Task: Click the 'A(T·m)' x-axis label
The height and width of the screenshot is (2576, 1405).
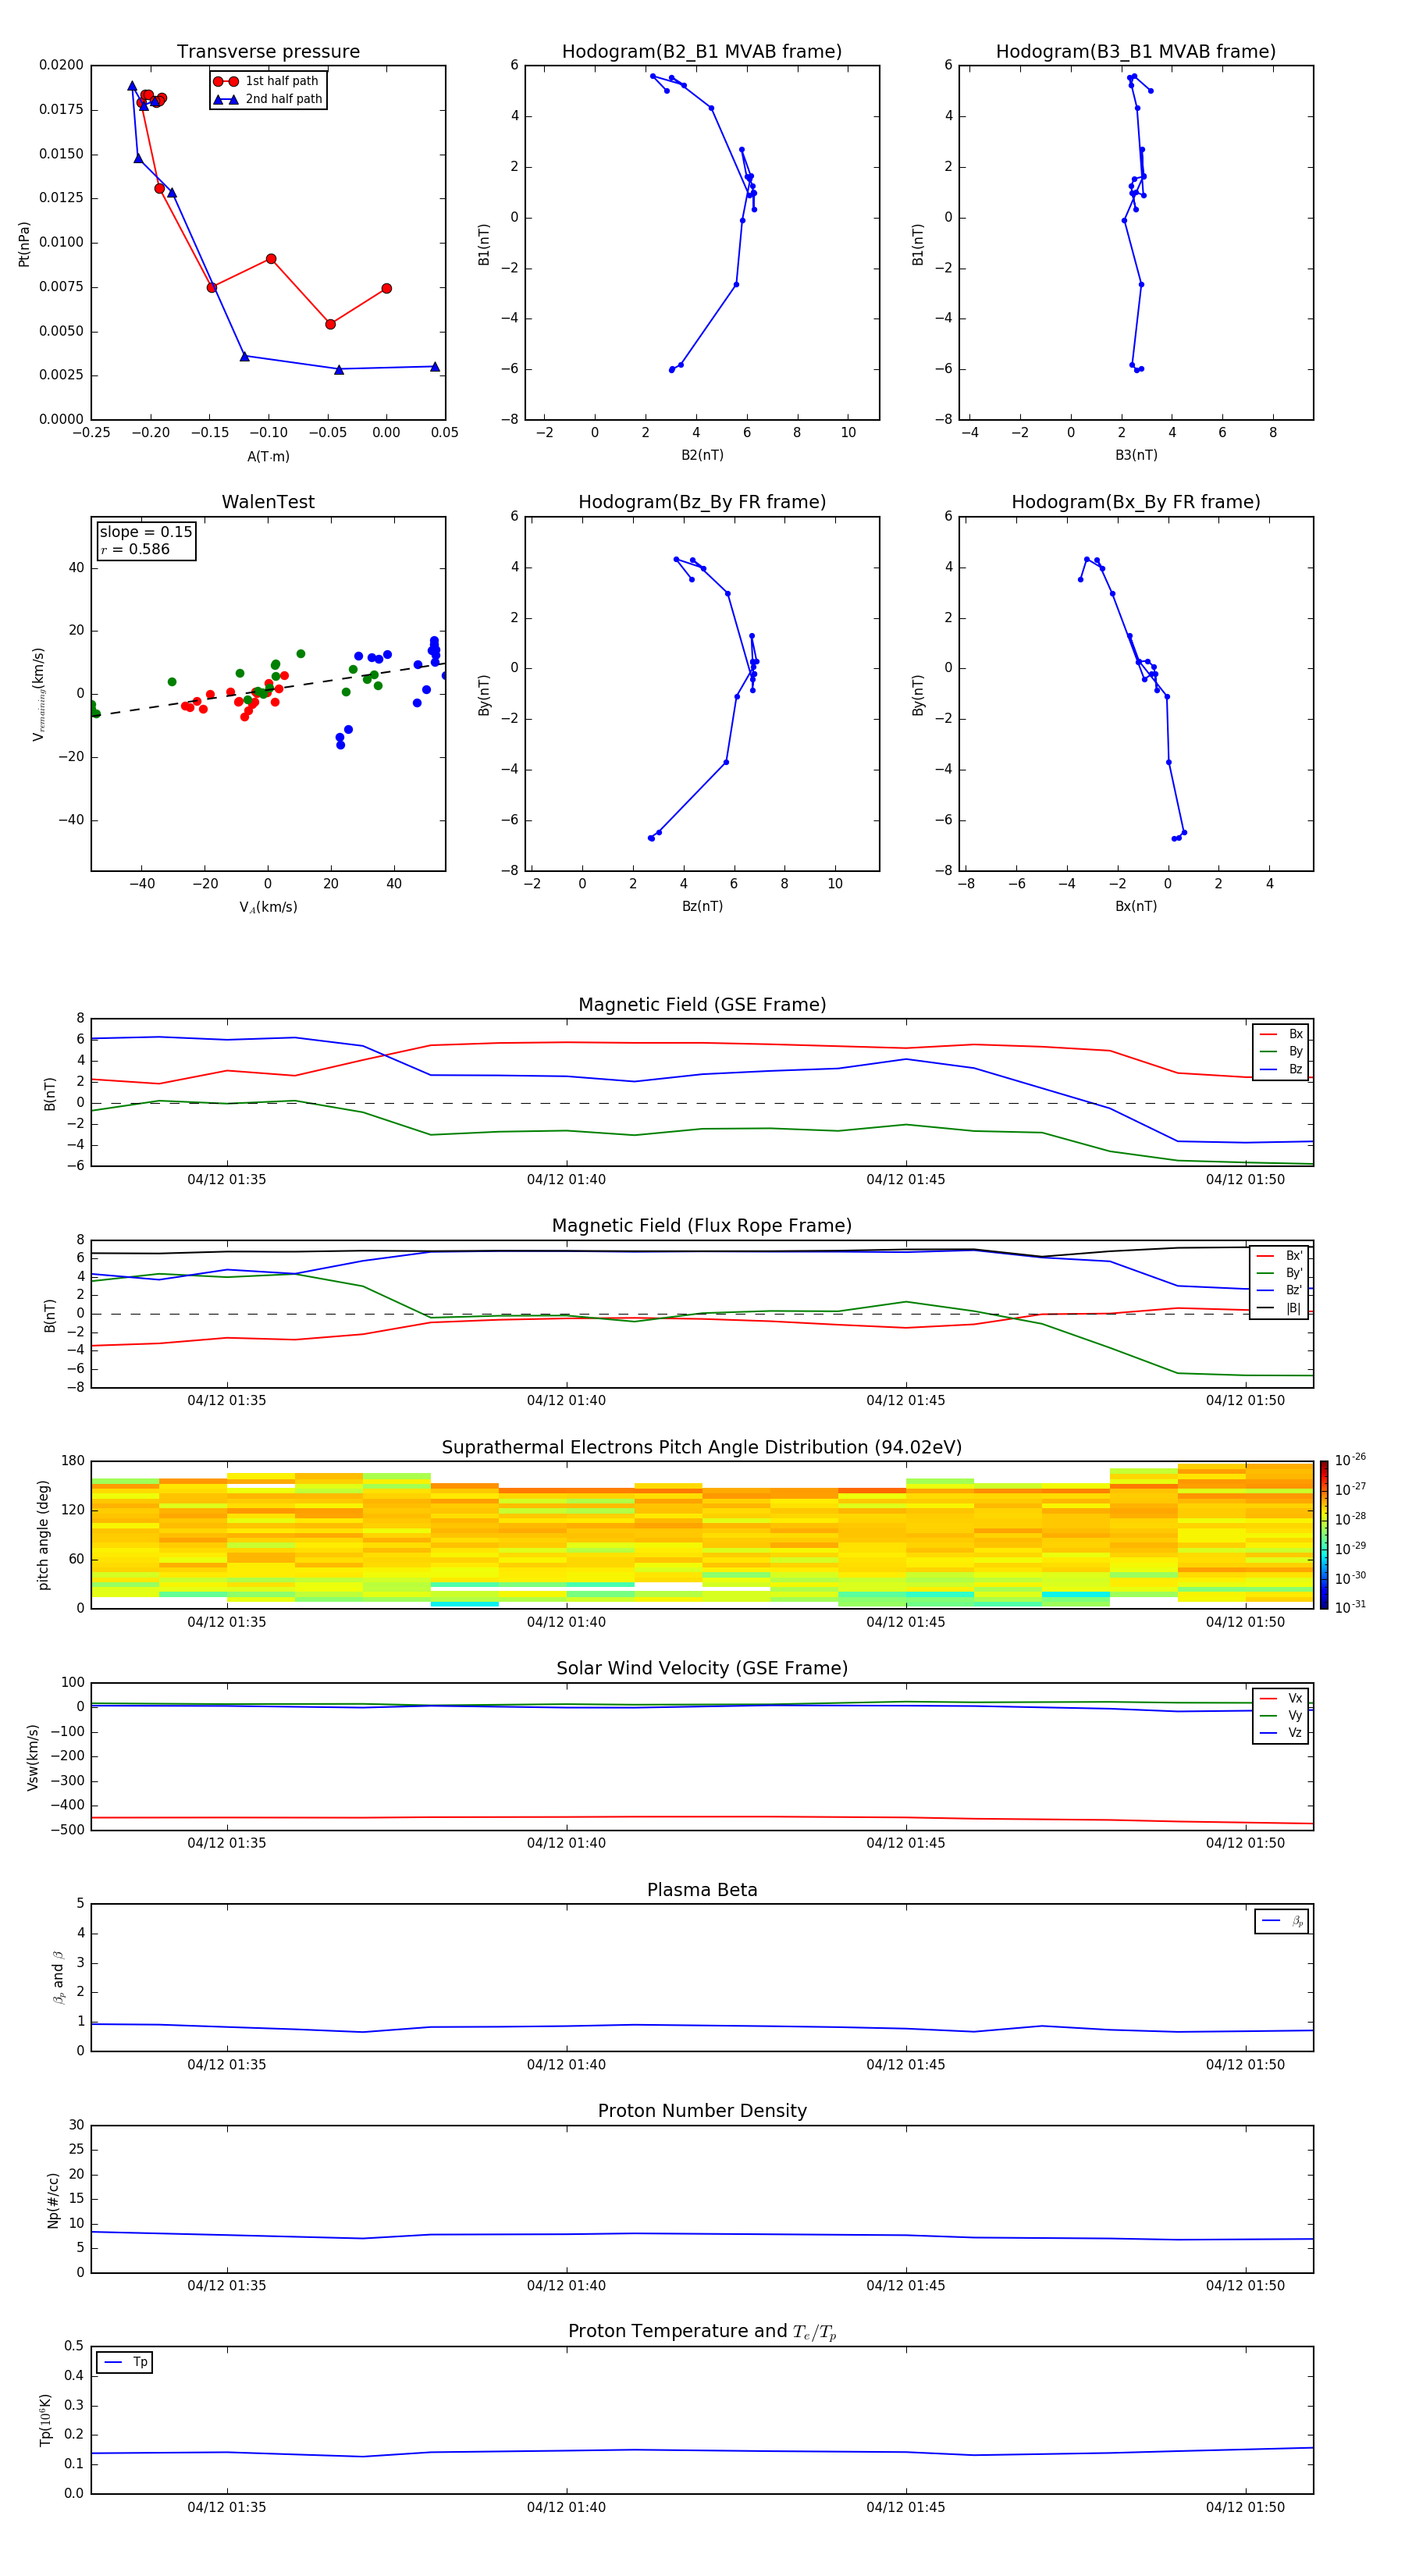Action: point(268,457)
